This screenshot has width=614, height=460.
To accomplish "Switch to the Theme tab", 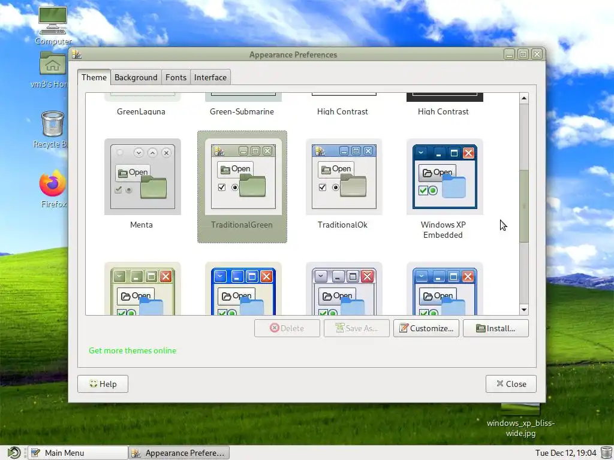I will (94, 77).
